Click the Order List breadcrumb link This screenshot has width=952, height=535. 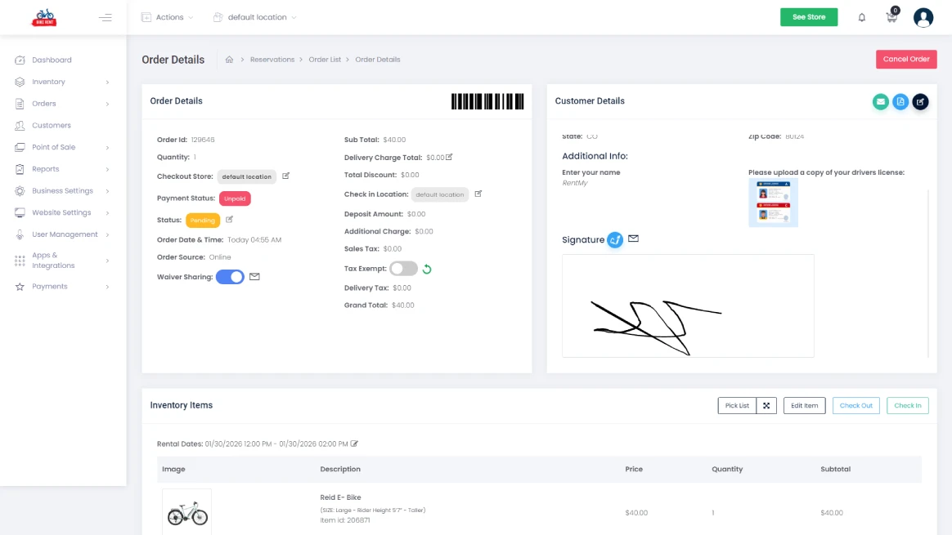click(x=324, y=59)
